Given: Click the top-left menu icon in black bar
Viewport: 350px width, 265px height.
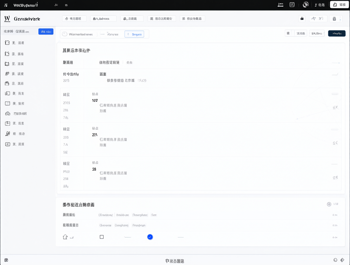Looking at the screenshot, I should point(6,5).
